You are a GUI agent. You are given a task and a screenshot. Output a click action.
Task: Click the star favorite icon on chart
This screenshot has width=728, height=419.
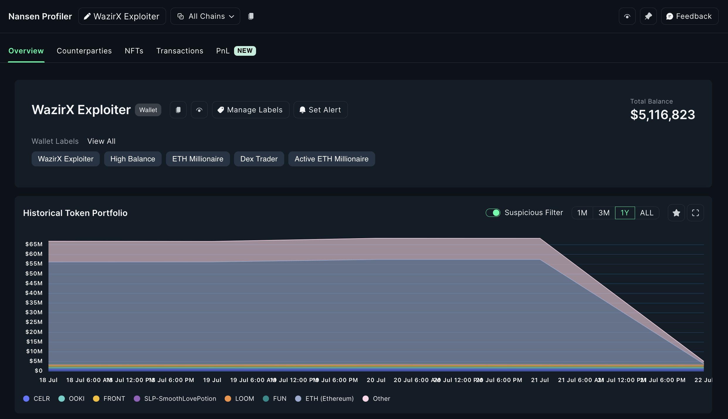coord(676,213)
